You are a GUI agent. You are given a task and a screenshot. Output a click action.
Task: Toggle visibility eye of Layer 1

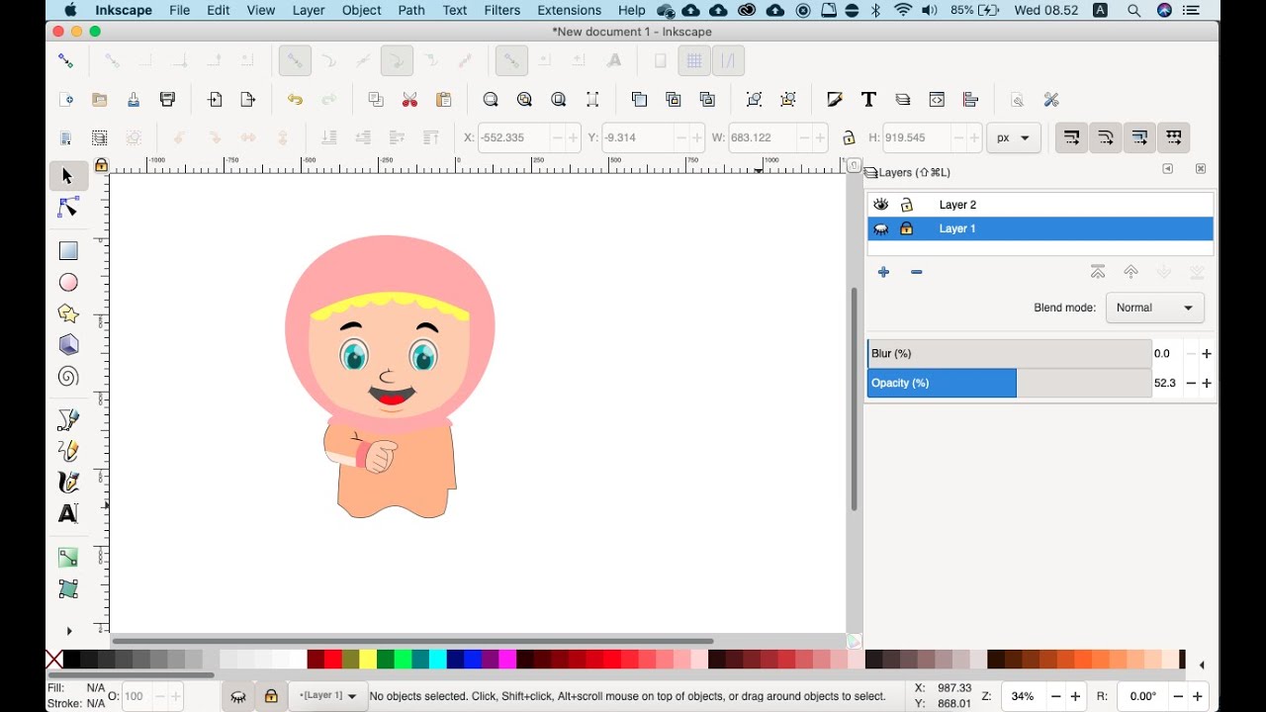(x=880, y=228)
